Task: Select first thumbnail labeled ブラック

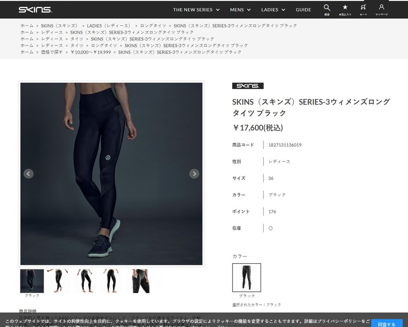Action: click(32, 281)
